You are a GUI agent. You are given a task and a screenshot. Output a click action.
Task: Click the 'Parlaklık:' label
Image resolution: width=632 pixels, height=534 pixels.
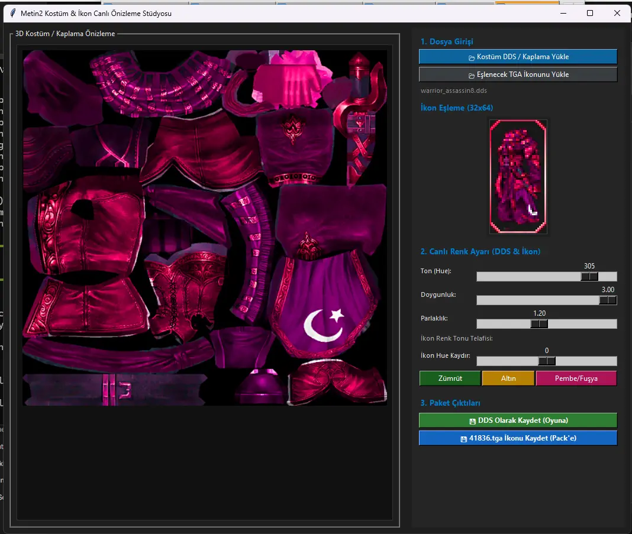434,319
